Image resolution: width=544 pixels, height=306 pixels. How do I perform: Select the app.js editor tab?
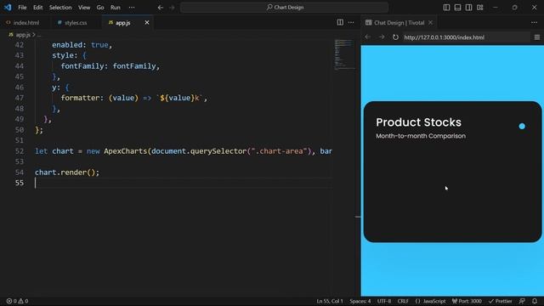(x=122, y=23)
